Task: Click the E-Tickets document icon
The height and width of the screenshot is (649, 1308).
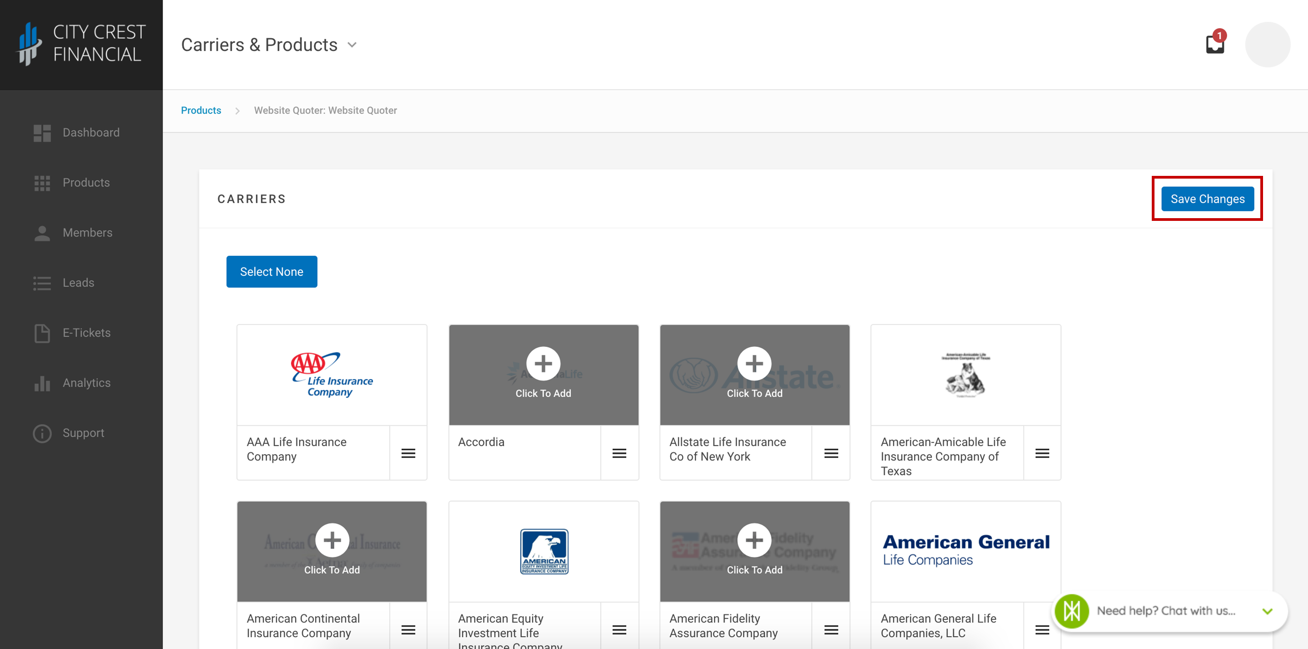Action: pos(42,333)
